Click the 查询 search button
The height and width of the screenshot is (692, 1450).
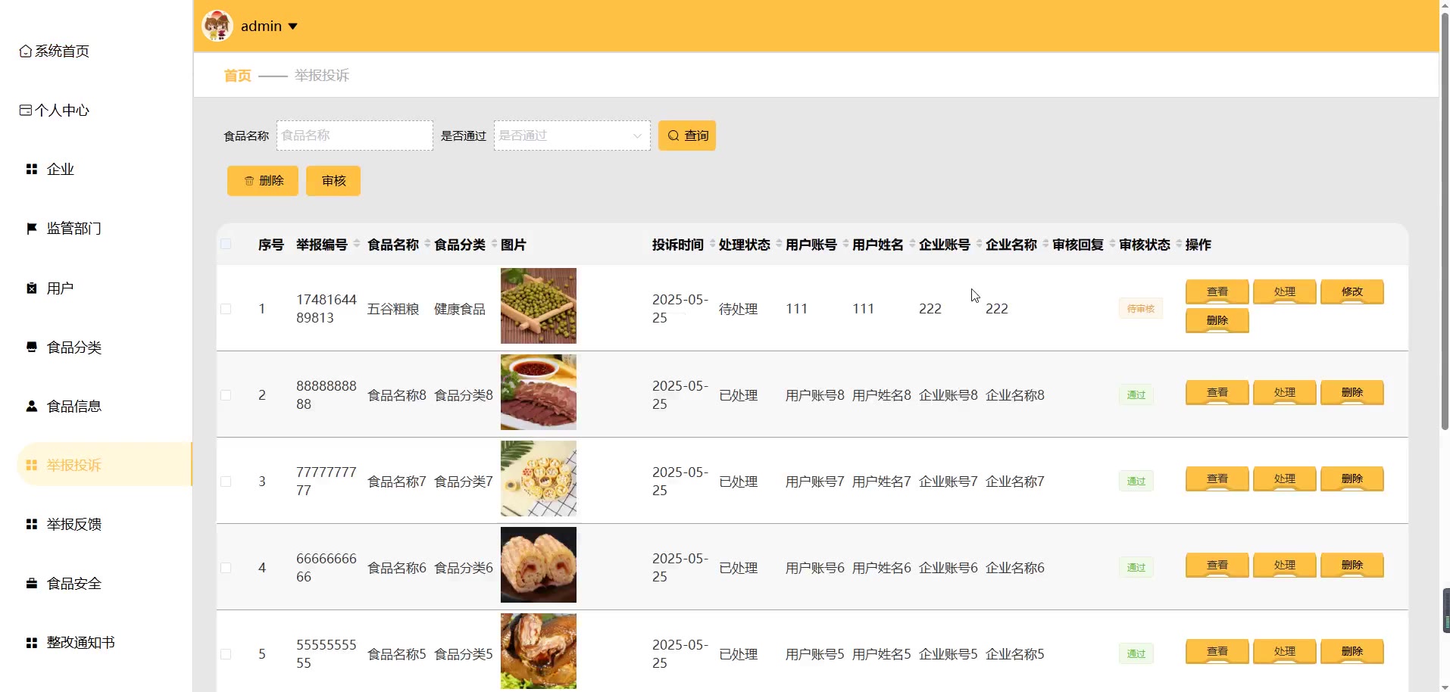(x=687, y=136)
